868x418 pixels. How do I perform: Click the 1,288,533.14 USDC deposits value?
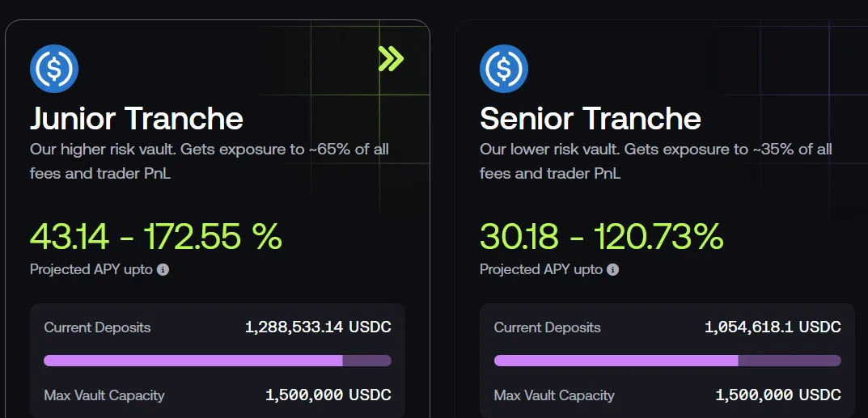point(318,327)
